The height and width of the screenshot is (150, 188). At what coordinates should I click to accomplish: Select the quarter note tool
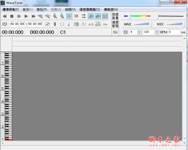click(x=69, y=24)
